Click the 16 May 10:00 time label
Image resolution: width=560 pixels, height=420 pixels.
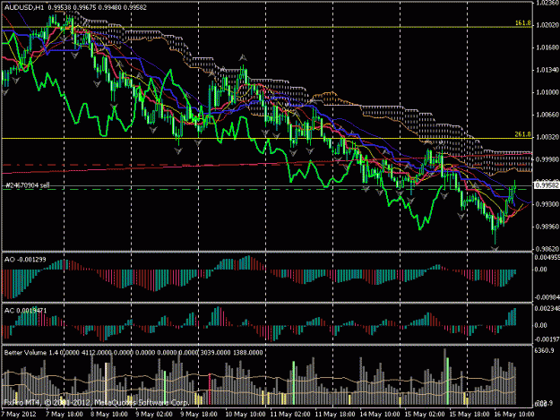tap(514, 415)
